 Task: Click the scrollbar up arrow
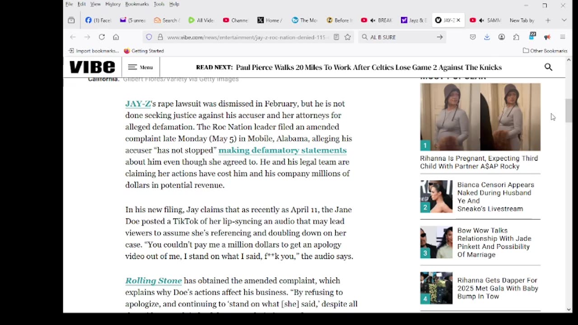[569, 60]
